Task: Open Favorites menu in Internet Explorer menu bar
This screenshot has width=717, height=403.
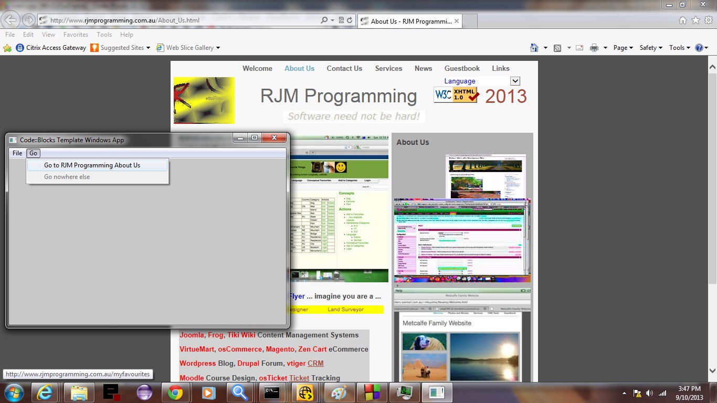Action: (x=76, y=35)
